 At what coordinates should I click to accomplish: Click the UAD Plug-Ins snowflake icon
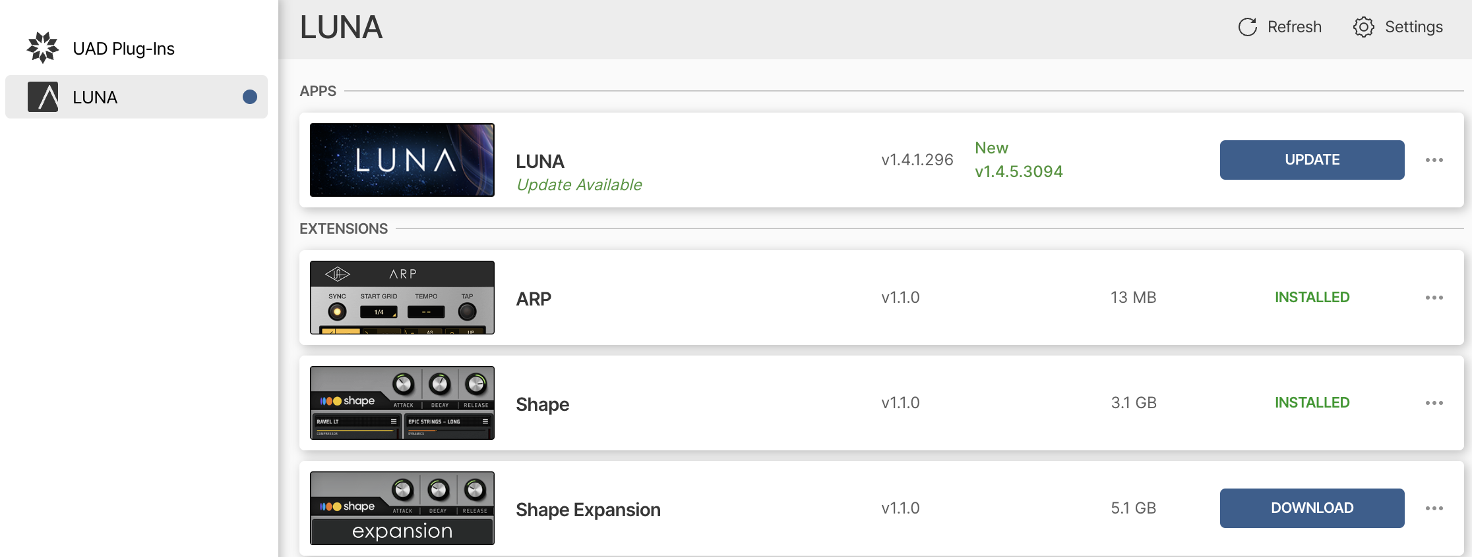click(x=43, y=48)
